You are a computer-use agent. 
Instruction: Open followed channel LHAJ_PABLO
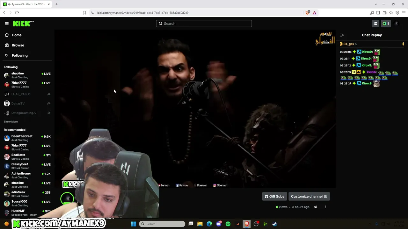tap(27, 94)
